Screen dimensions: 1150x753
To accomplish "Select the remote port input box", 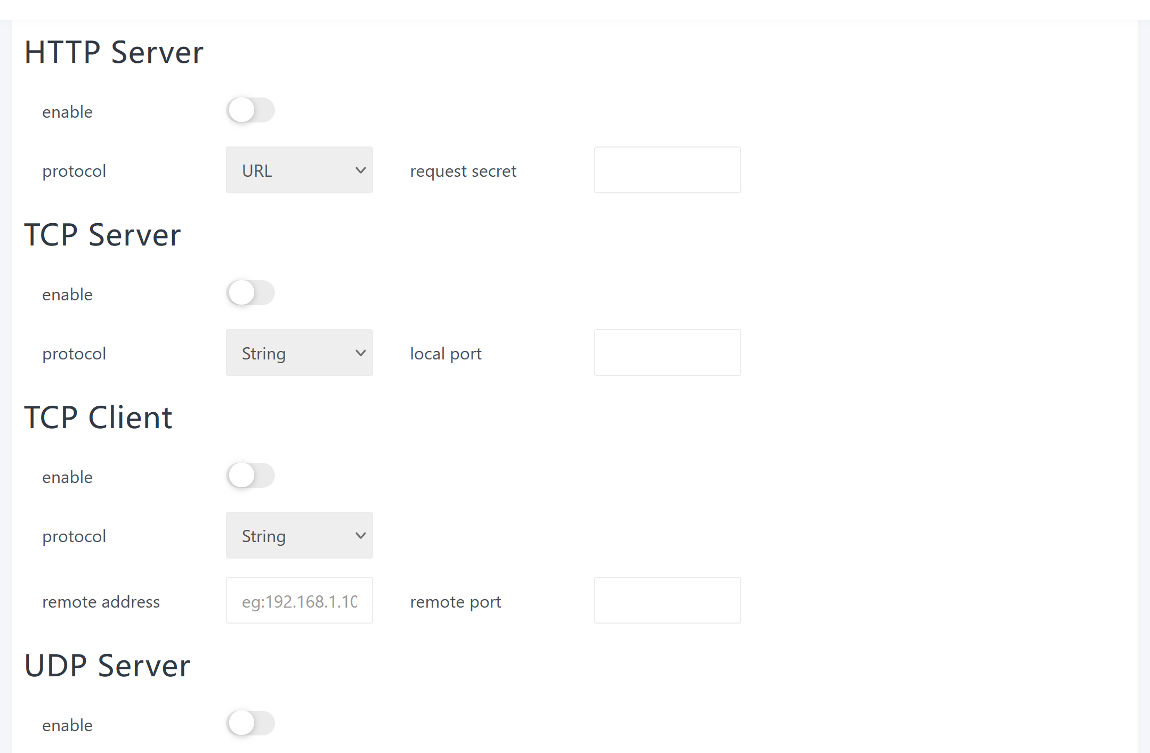I will pos(667,601).
